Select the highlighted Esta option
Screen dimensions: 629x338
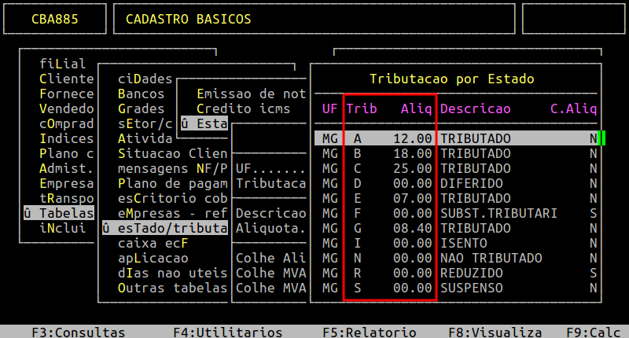click(x=204, y=123)
